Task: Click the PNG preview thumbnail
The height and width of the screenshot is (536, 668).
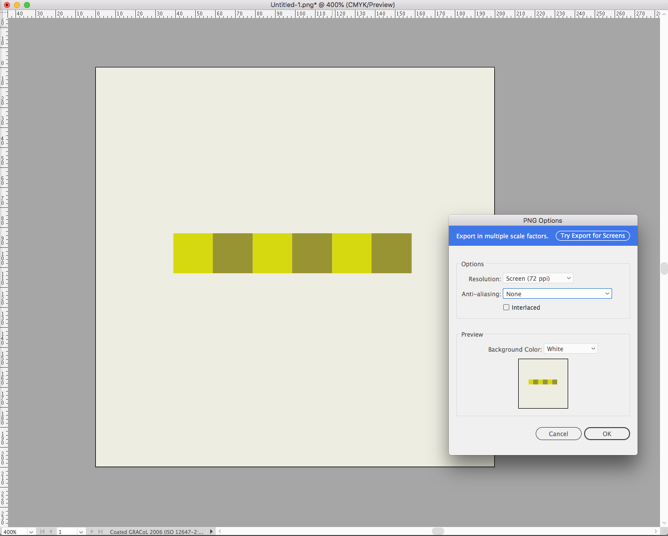Action: tap(543, 384)
